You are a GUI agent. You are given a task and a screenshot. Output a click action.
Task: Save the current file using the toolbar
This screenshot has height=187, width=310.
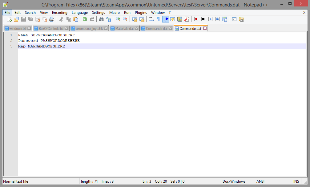pyautogui.click(x=23, y=19)
